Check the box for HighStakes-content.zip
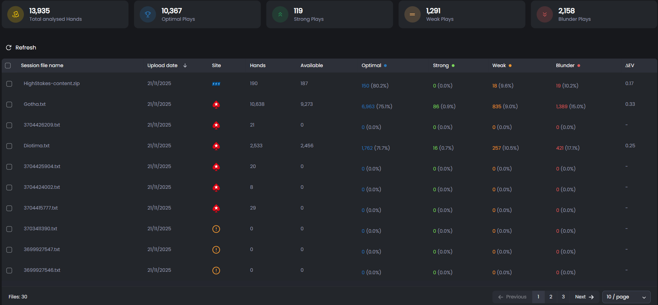658x305 pixels. pos(9,84)
